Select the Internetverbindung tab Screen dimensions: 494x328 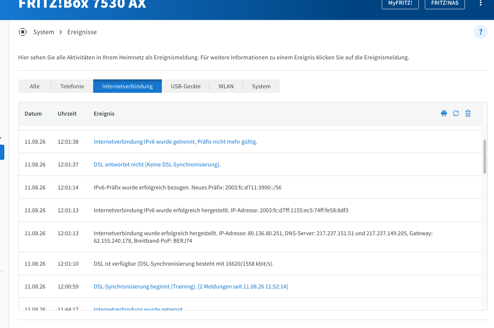pyautogui.click(x=127, y=86)
